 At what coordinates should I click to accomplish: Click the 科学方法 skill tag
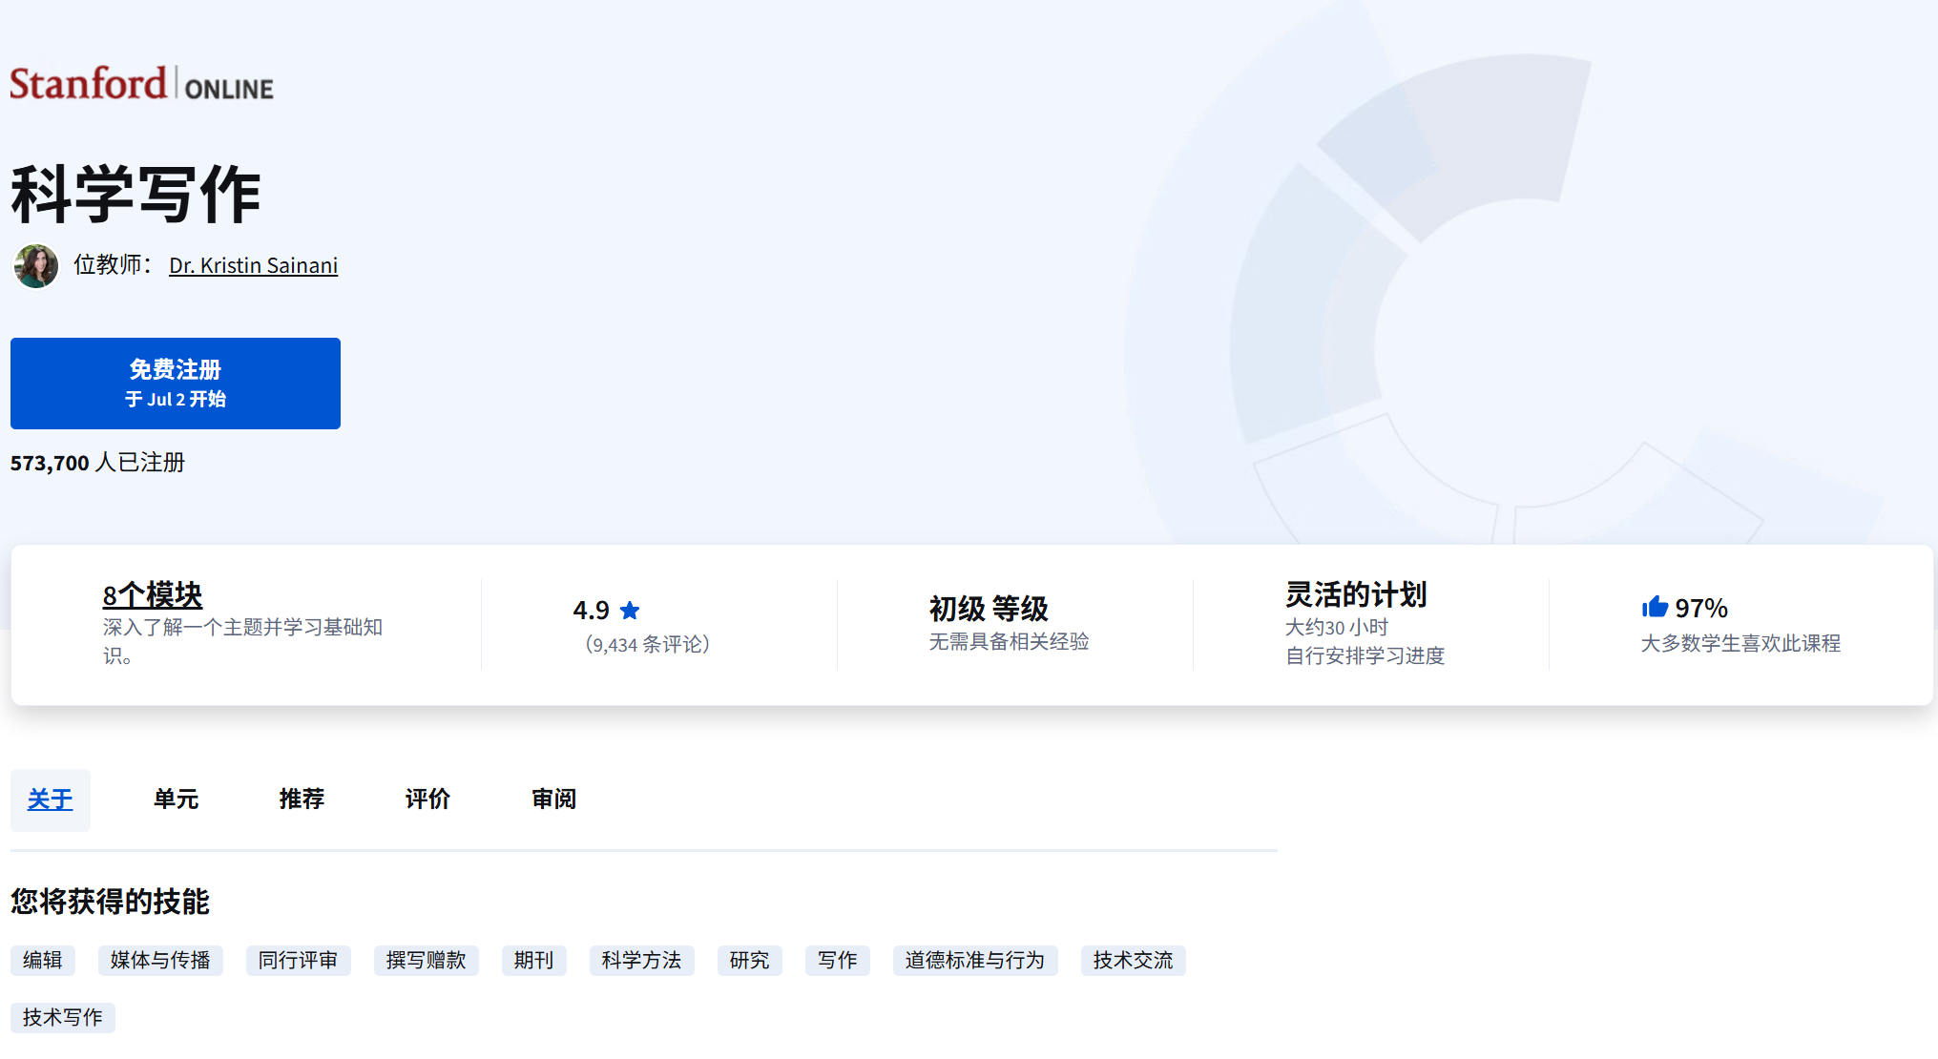pyautogui.click(x=642, y=961)
